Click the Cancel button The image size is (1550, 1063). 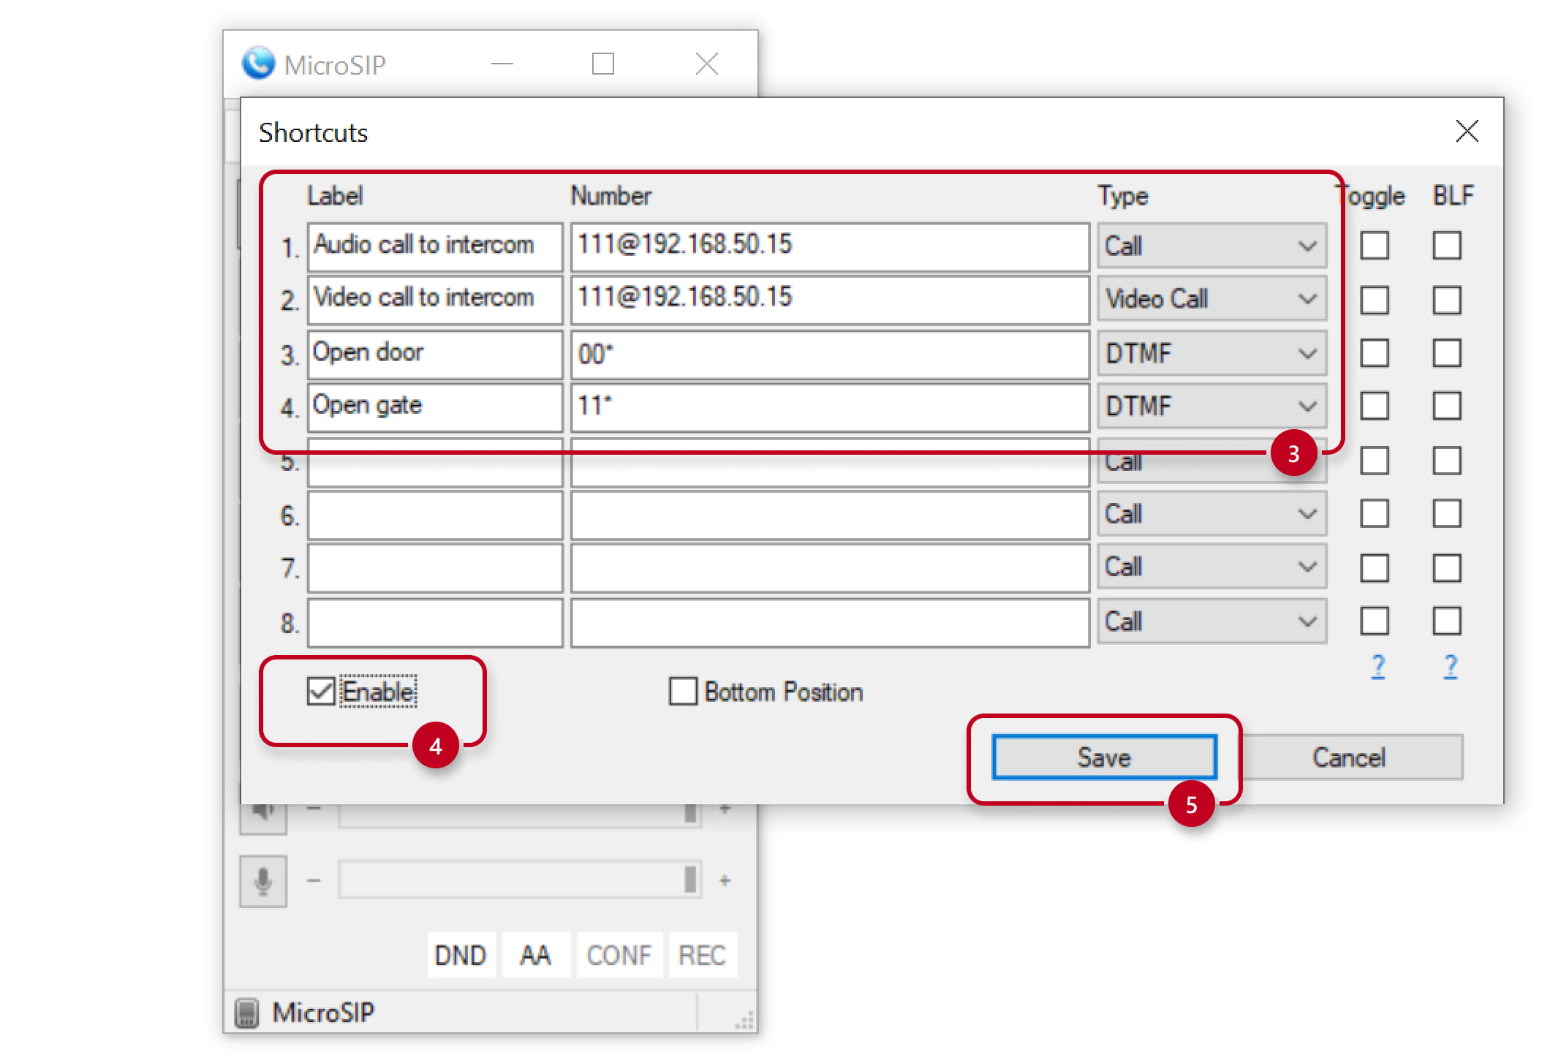1349,757
